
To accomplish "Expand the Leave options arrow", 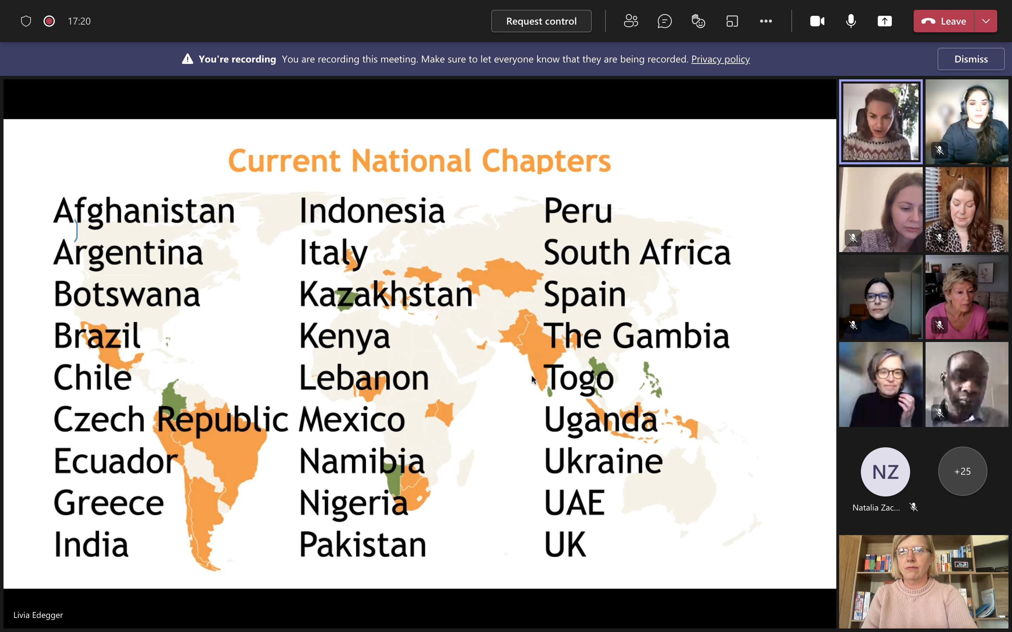I will (986, 21).
